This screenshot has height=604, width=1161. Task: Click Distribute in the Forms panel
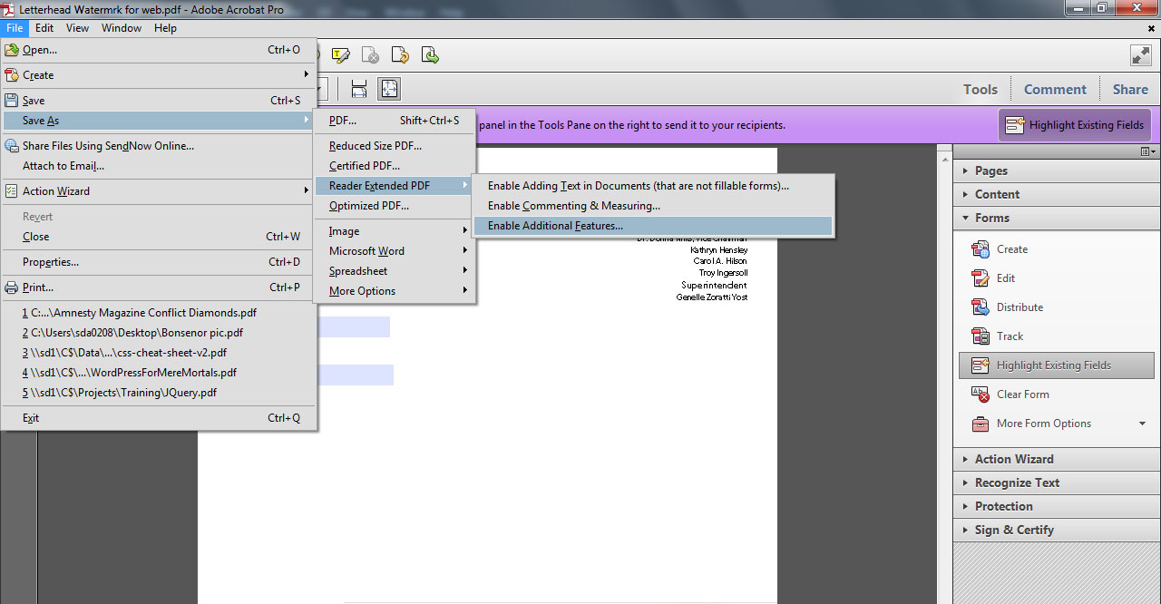coord(1020,307)
